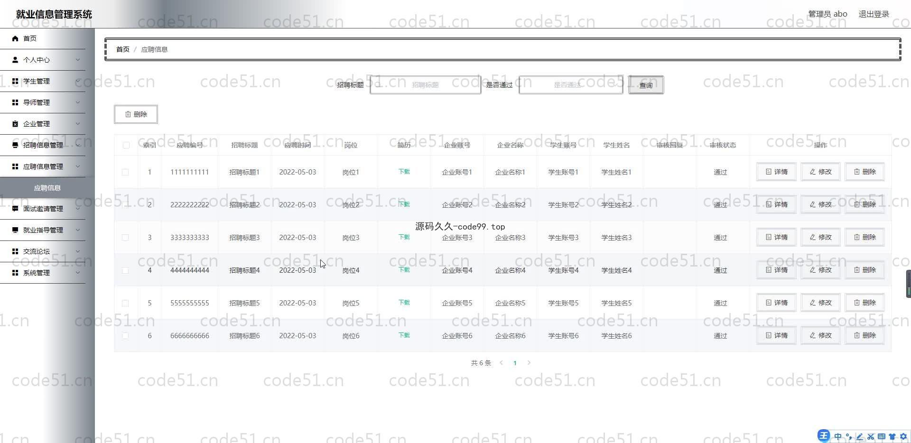911x443 pixels.
Task: Click the IME settings gear tray icon
Action: tap(903, 436)
